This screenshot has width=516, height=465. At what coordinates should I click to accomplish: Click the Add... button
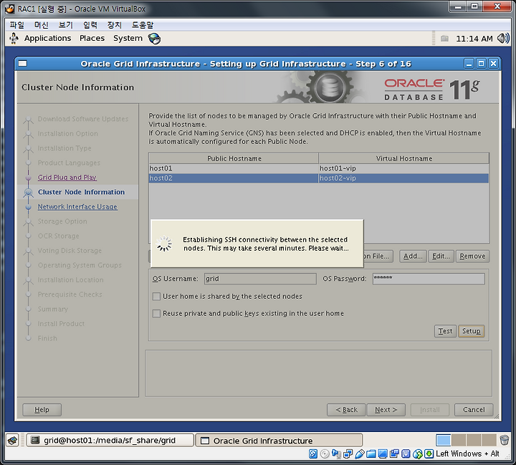click(x=413, y=257)
